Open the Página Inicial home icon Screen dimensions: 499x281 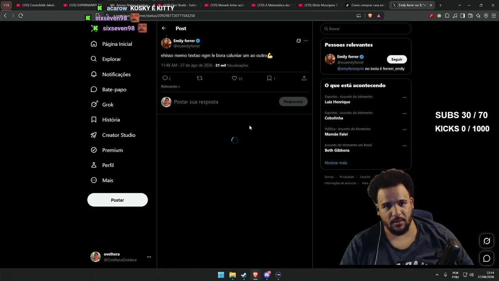pos(94,44)
